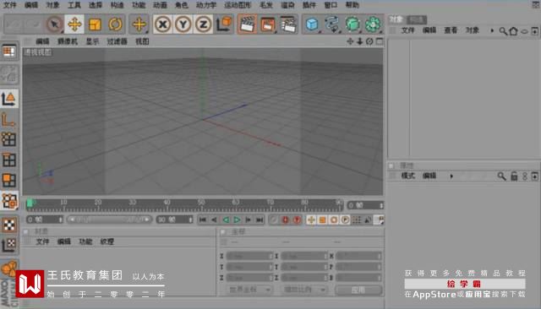Open the 世界坐标 dropdown
This screenshot has width=541, height=309.
249,290
